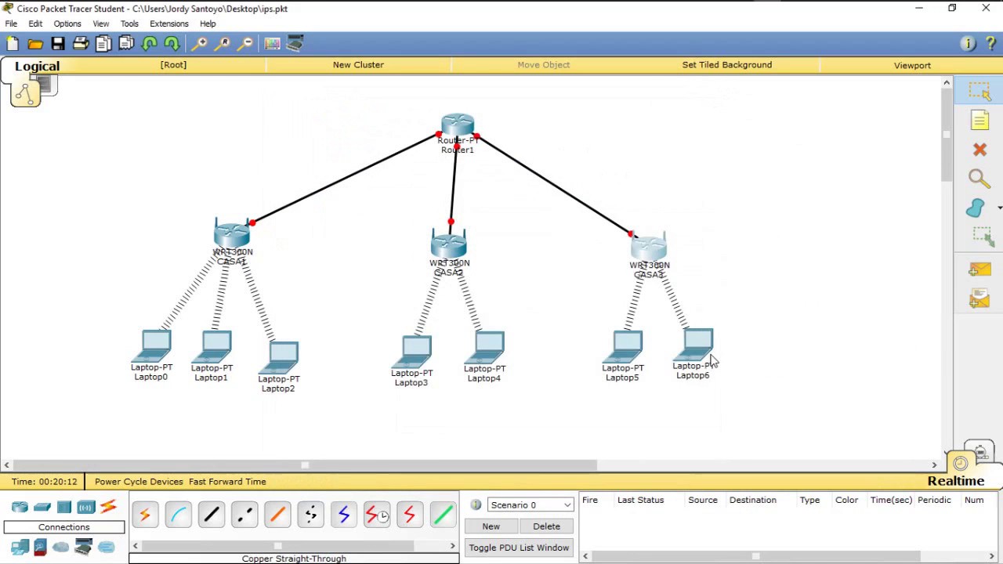Click New Cluster in top bar

(x=358, y=65)
